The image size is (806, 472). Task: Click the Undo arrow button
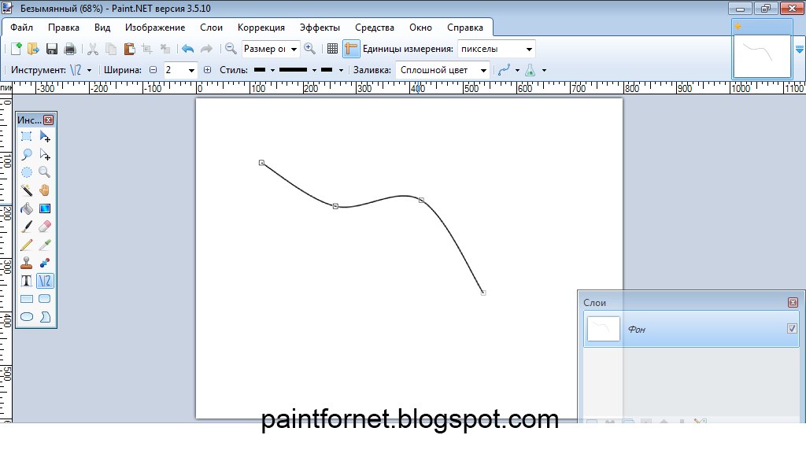[x=187, y=48]
